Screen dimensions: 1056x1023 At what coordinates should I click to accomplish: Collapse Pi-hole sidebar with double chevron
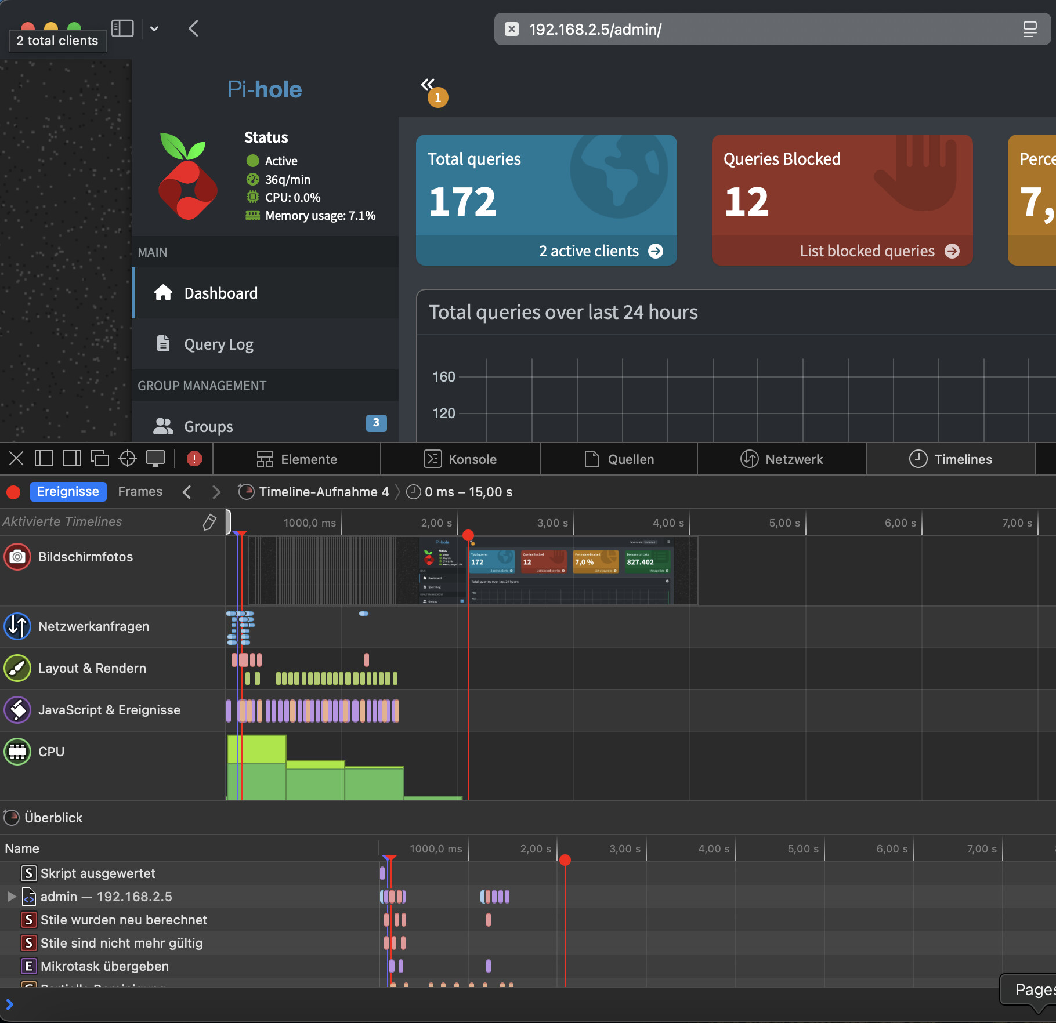(x=428, y=85)
